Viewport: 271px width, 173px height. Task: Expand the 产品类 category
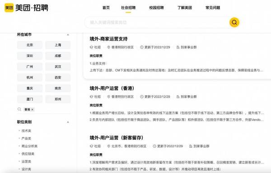click(19, 138)
